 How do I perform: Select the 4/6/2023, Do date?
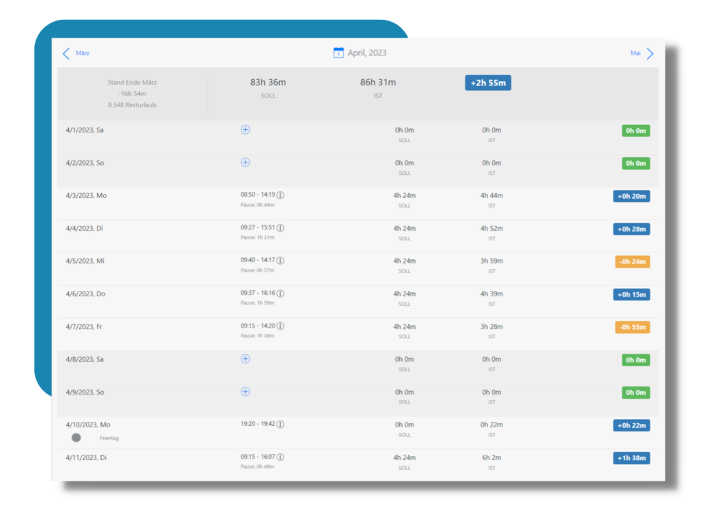click(x=85, y=294)
